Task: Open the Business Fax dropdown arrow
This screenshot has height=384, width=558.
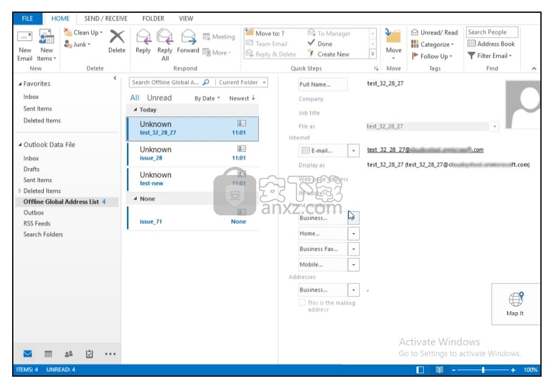Action: pyautogui.click(x=353, y=249)
